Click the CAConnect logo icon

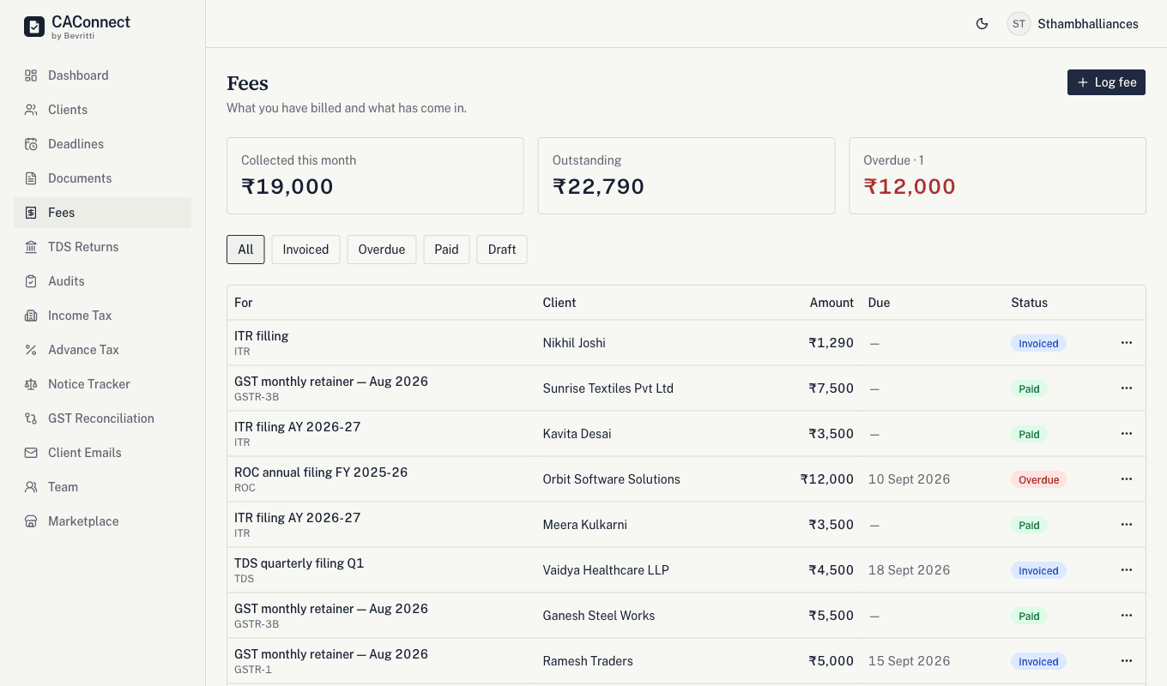click(x=33, y=27)
